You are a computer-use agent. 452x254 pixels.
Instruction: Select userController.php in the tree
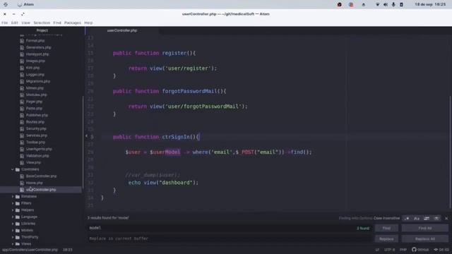point(41,190)
